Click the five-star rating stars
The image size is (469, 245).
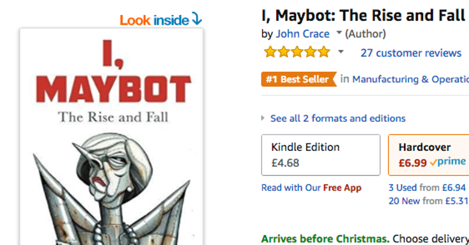pyautogui.click(x=296, y=51)
